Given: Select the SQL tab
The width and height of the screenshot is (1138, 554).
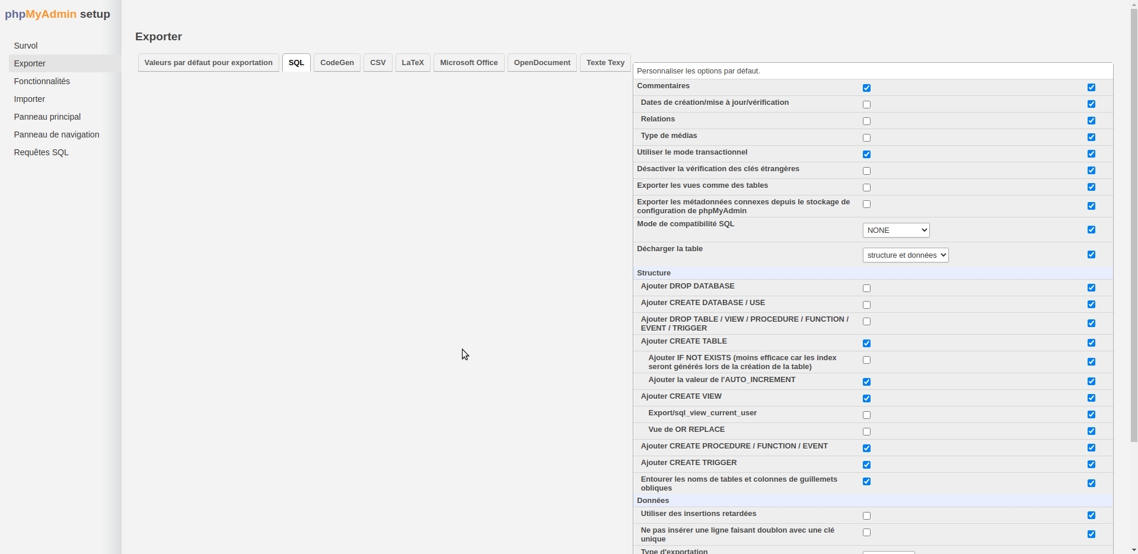Looking at the screenshot, I should point(297,63).
